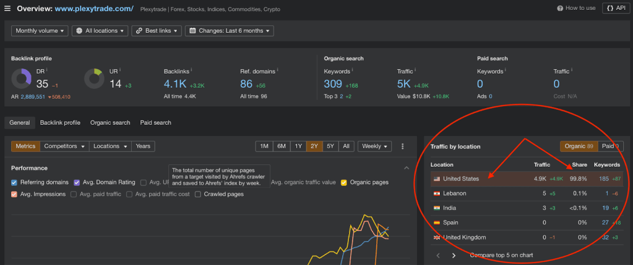Toggle the Referring domains checkbox
This screenshot has height=265, width=633.
point(14,182)
